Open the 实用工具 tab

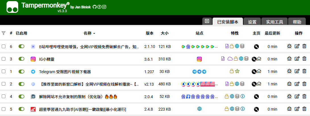274,22
